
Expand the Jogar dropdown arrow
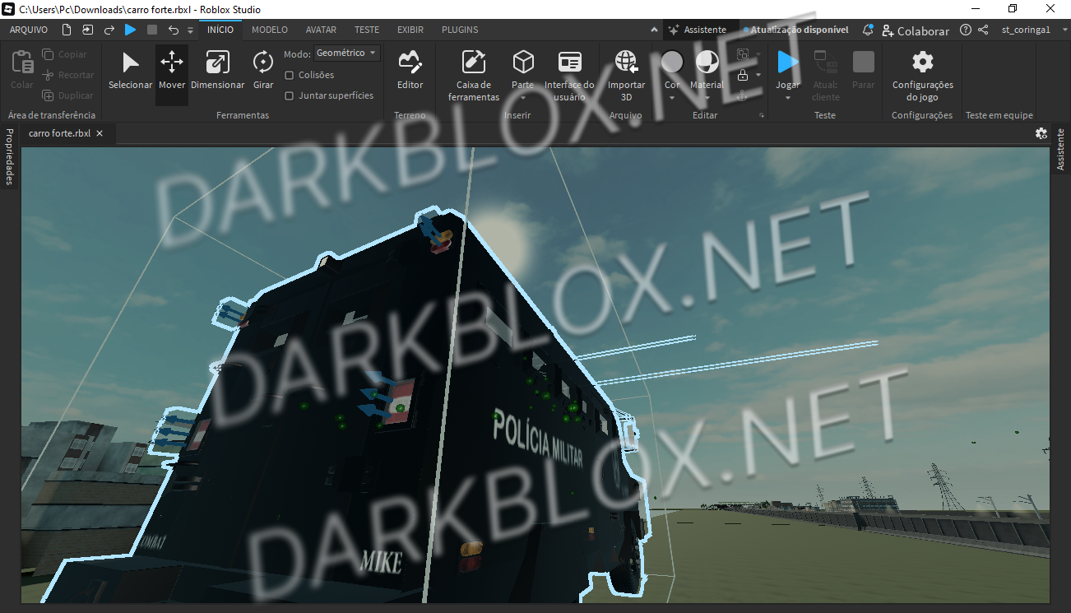(x=788, y=97)
